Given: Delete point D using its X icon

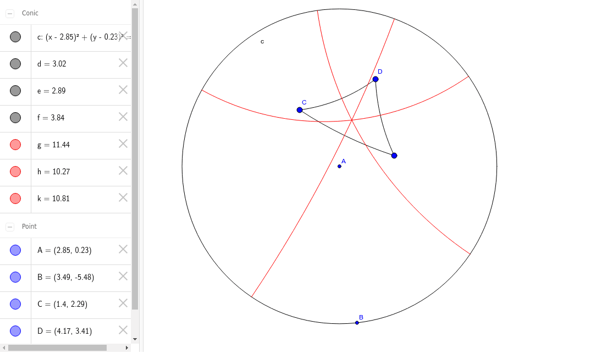Looking at the screenshot, I should click(123, 330).
